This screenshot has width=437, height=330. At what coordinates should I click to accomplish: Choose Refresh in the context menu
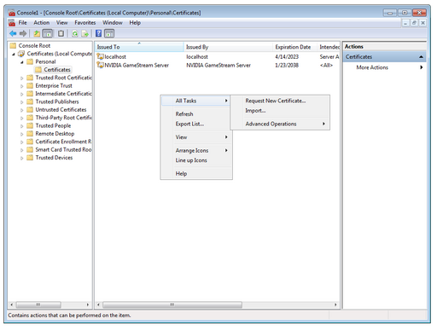pyautogui.click(x=196, y=114)
